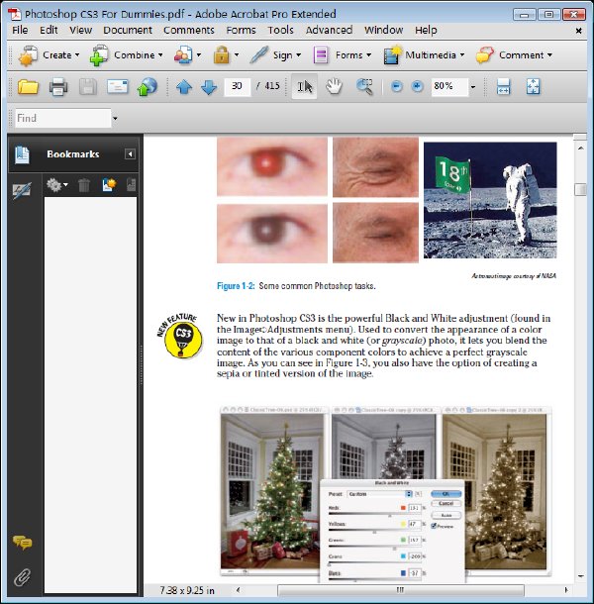Screen dimensions: 594x604
Task: Click the Open folder icon
Action: click(28, 87)
